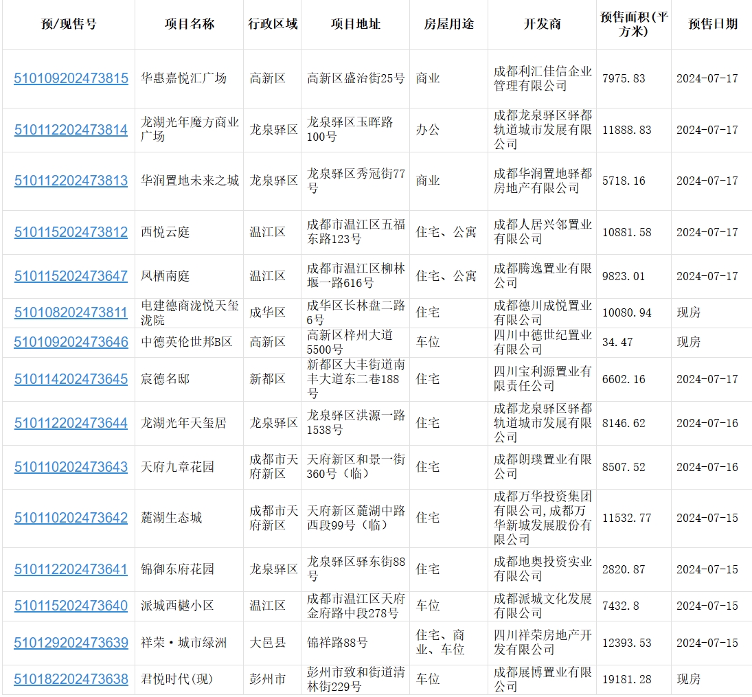
Task: Select project name 龙湖光年天玺居
Action: tap(183, 423)
